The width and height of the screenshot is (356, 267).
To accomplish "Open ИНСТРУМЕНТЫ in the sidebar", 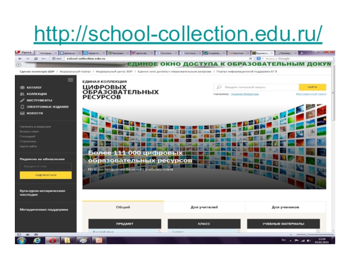I will pos(40,101).
